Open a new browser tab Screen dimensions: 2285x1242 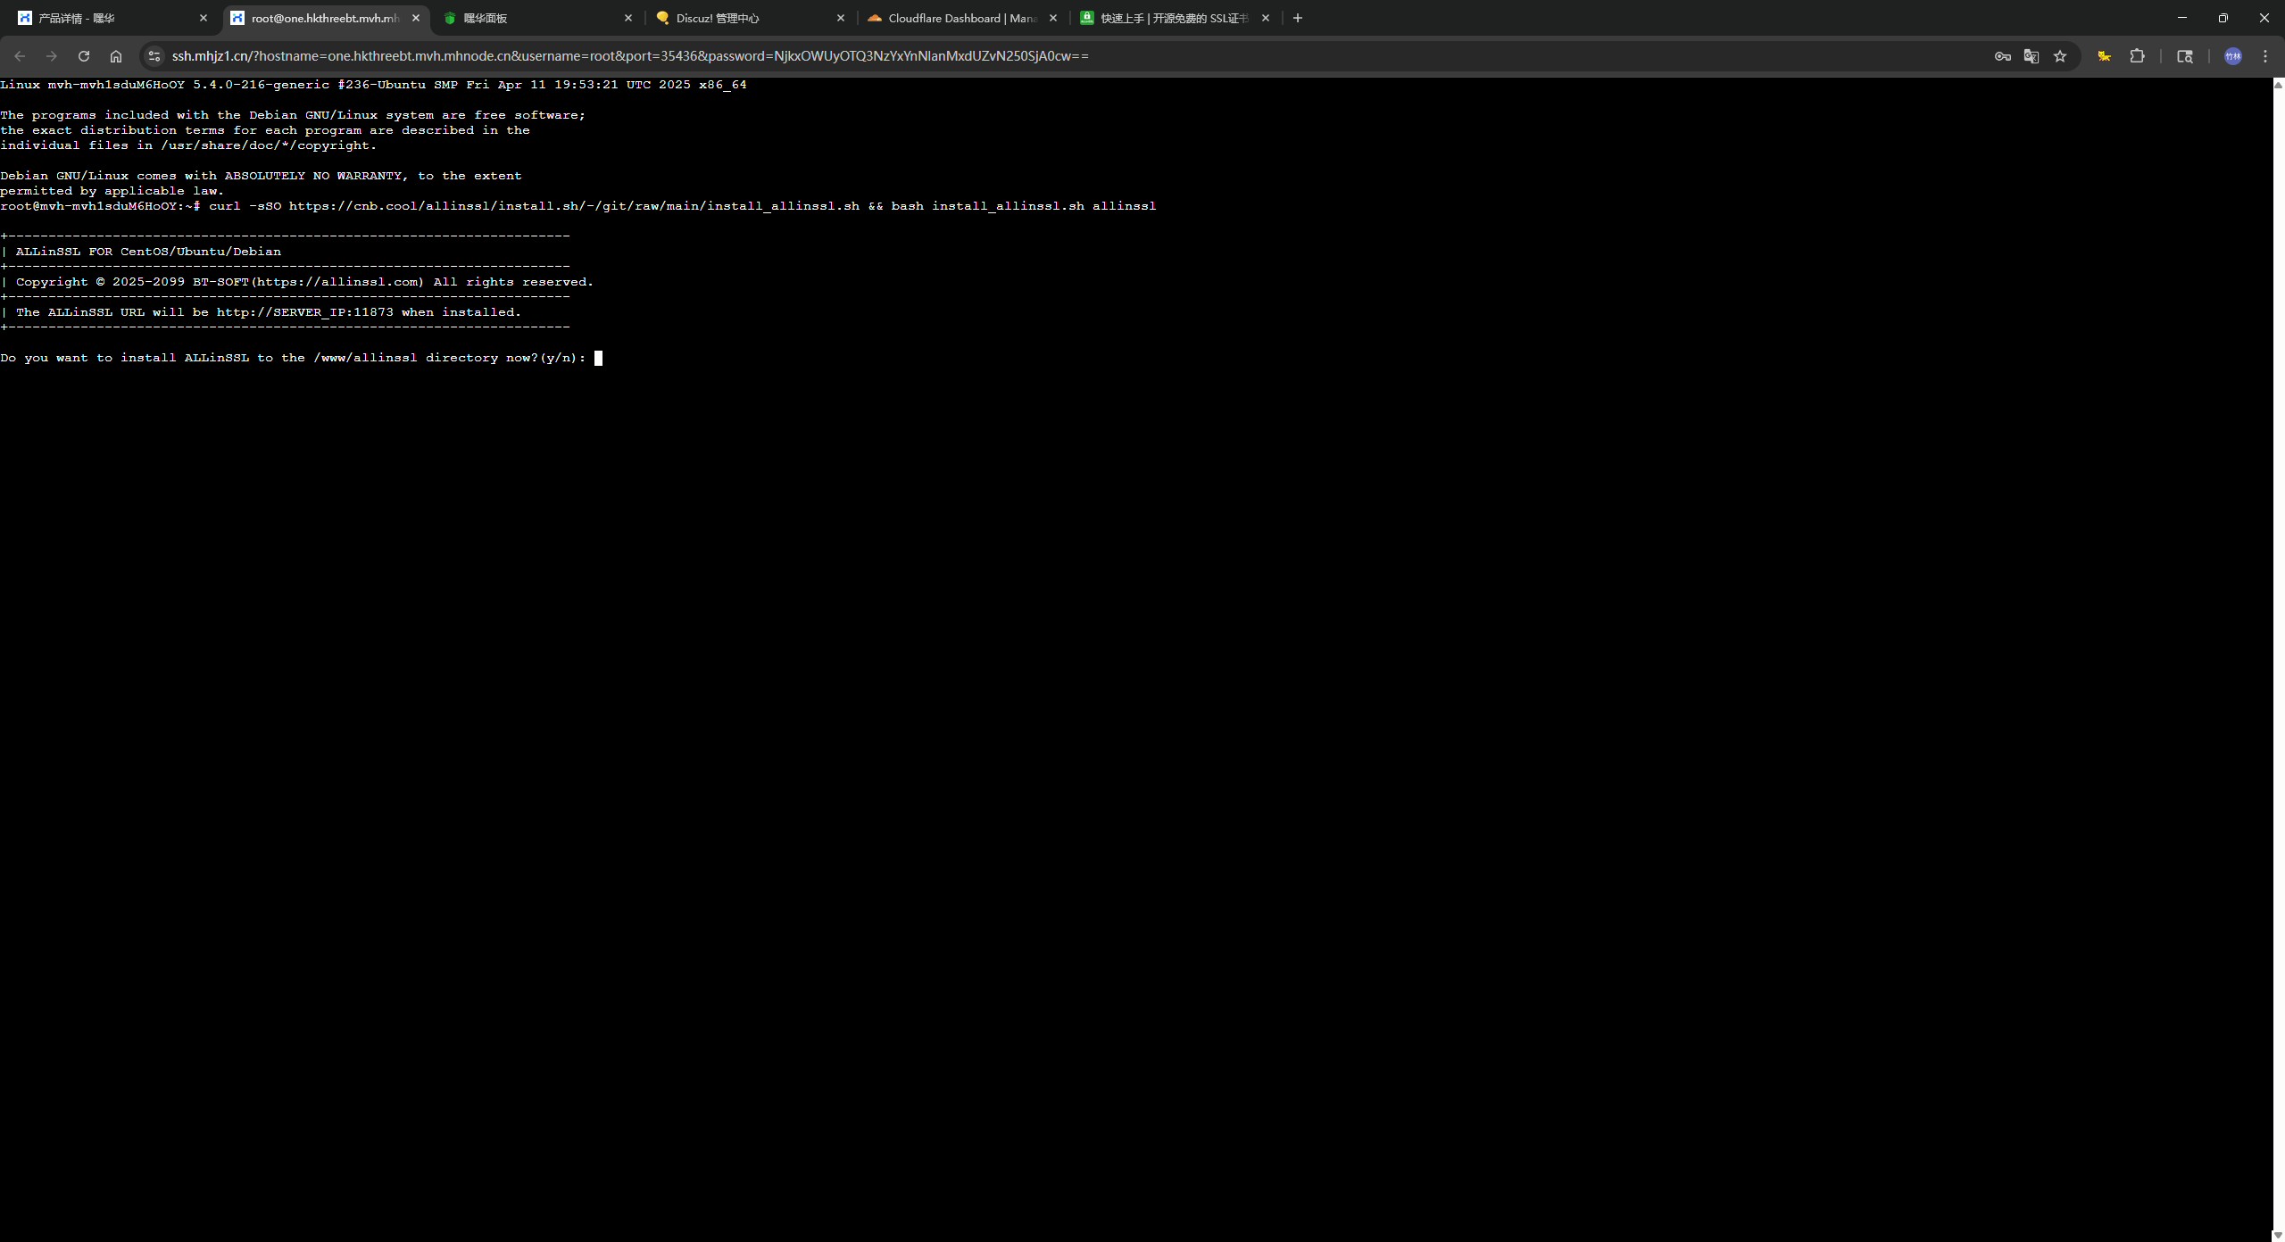1298,18
